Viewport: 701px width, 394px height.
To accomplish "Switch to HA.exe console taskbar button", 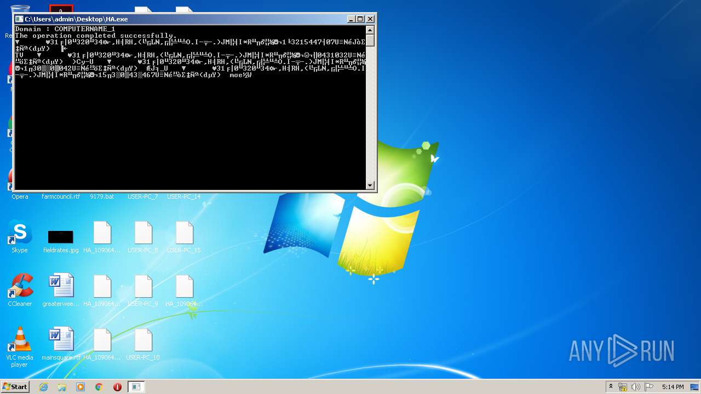I will pos(136,387).
